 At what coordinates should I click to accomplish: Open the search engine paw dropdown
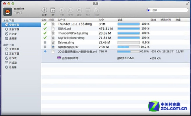(x=149, y=10)
